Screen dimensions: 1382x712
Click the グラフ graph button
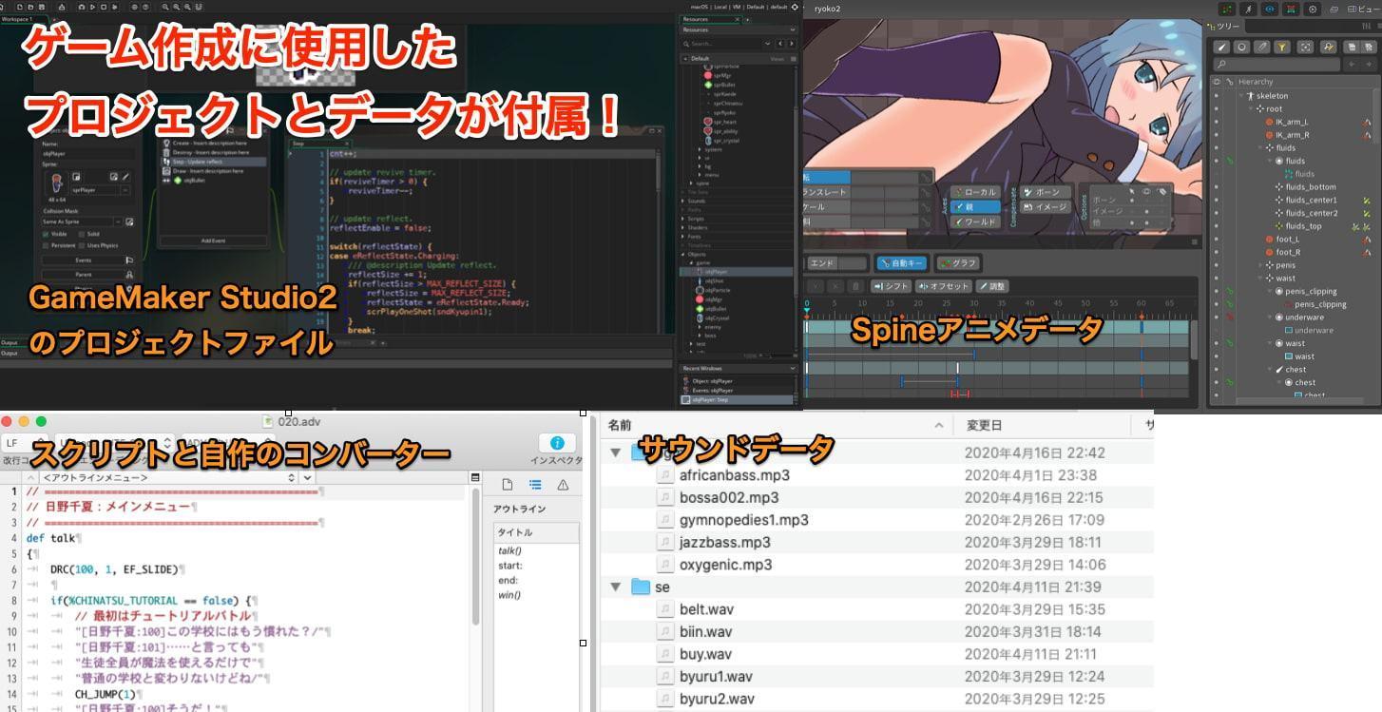coord(957,263)
